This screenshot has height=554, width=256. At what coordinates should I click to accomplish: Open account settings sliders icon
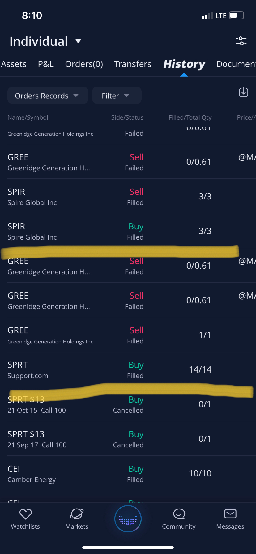pos(241,41)
